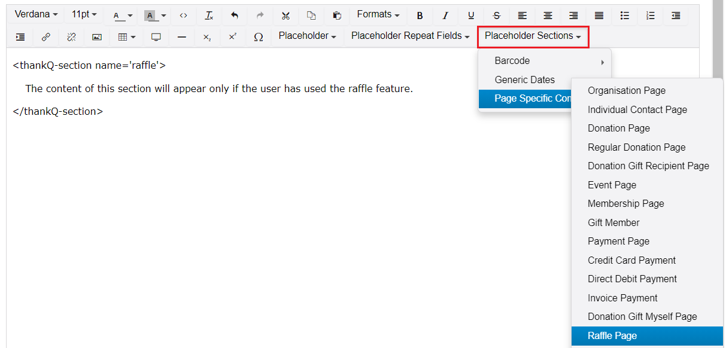Choose Direct Debit Payment
The image size is (726, 348).
(x=647, y=279)
